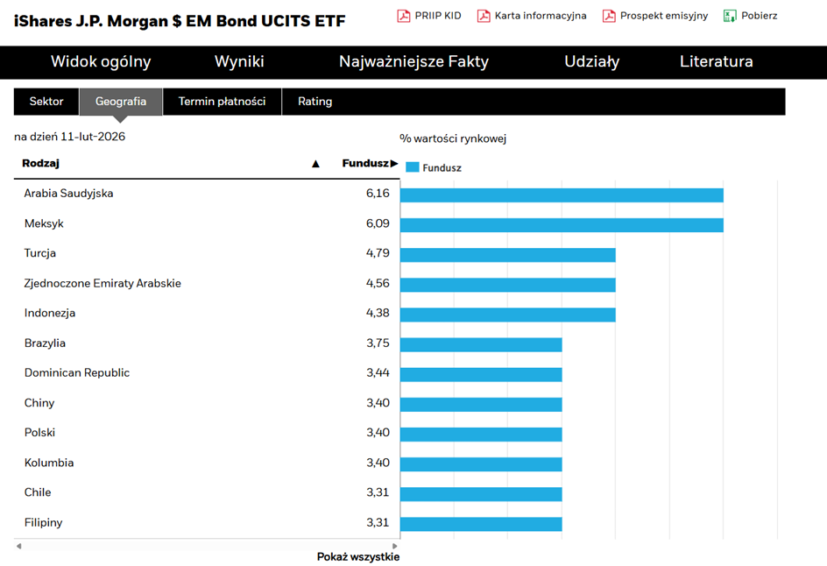Click the left scroll arrow under table

coord(19,547)
